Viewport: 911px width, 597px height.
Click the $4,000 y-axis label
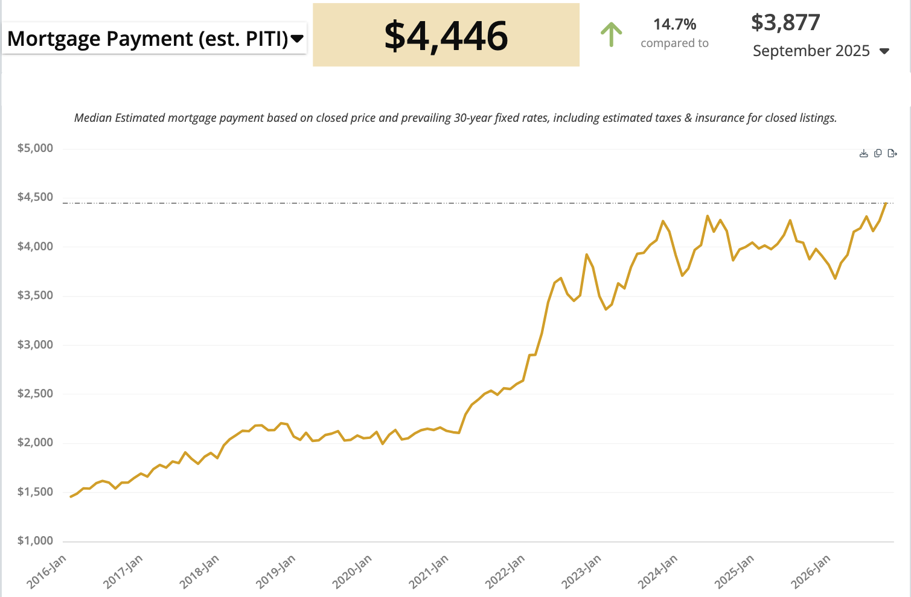pos(35,246)
